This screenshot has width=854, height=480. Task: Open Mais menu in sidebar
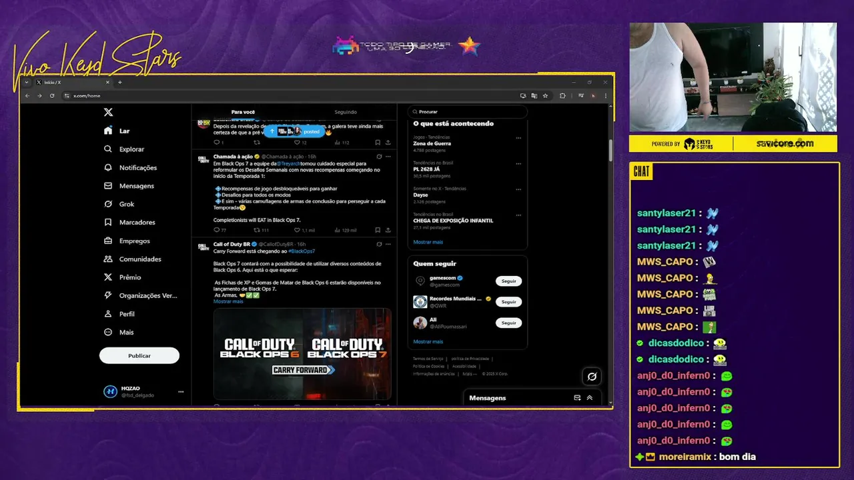click(119, 332)
